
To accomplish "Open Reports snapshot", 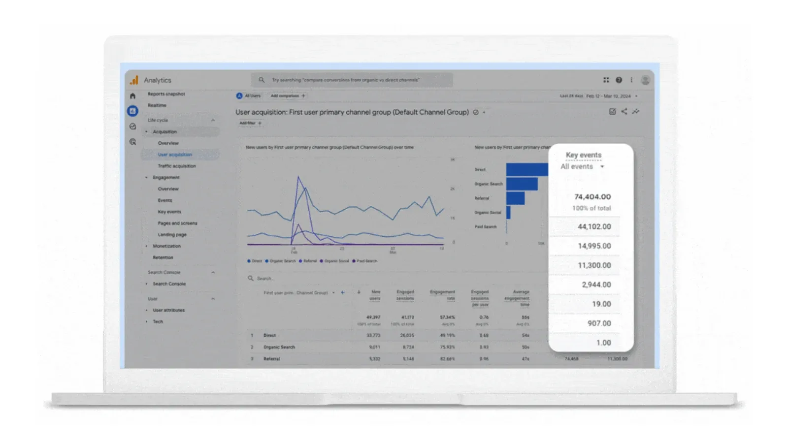I will coord(166,94).
